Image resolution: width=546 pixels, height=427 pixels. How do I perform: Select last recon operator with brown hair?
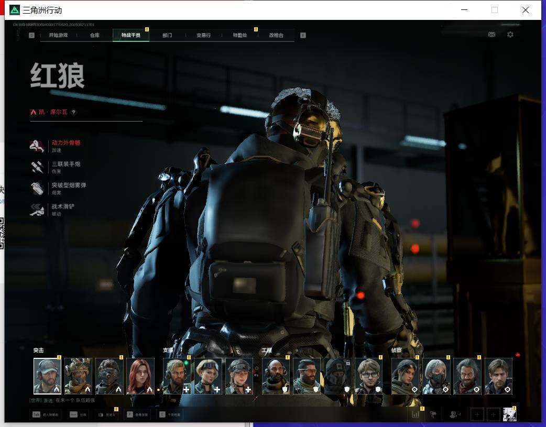tap(498, 376)
